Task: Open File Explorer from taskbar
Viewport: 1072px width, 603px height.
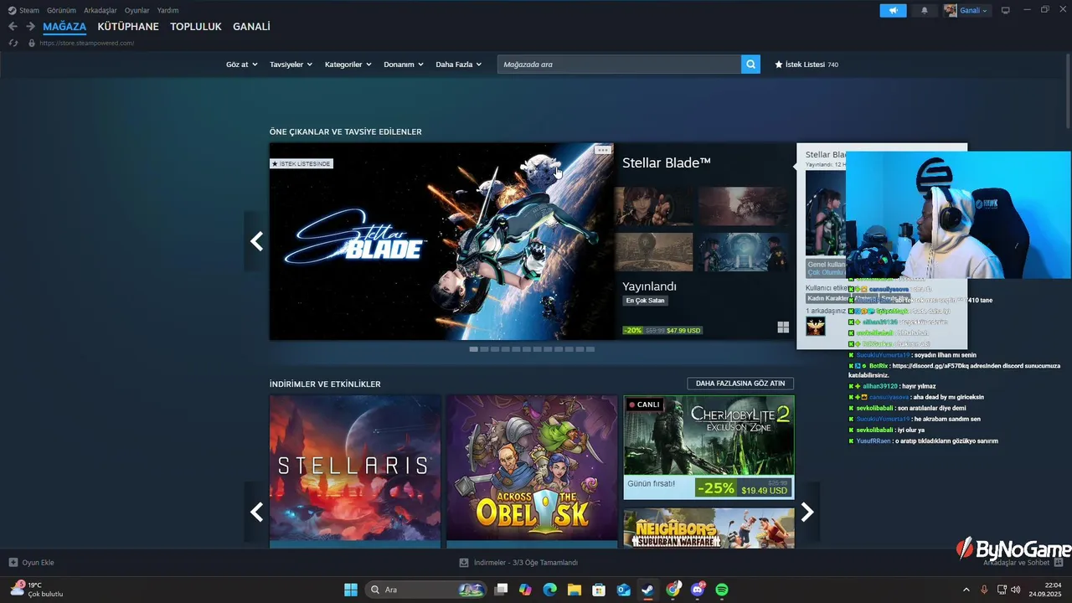Action: click(575, 590)
